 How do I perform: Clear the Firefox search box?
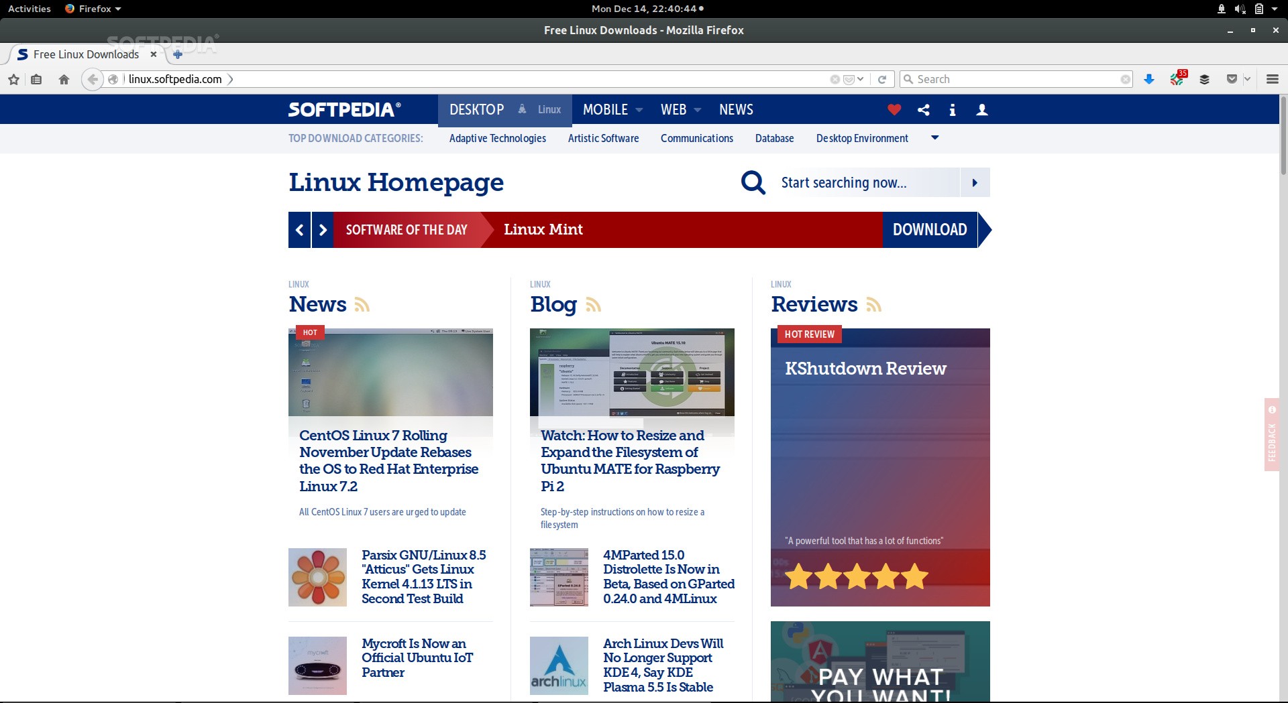click(1125, 79)
